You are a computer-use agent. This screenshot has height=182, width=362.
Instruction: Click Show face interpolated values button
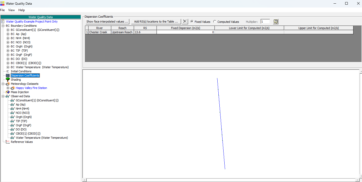107,22
